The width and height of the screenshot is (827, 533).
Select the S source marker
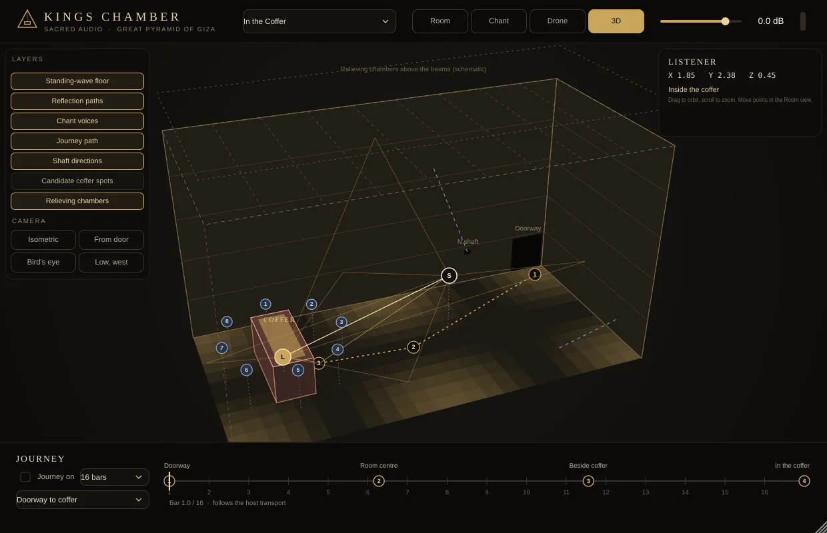click(x=449, y=276)
